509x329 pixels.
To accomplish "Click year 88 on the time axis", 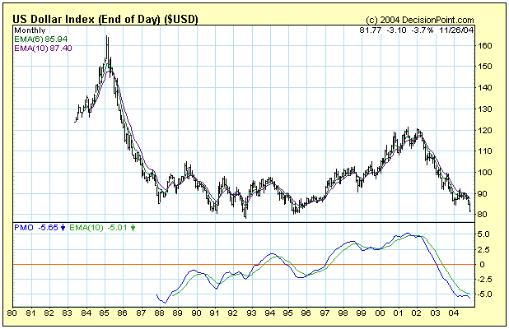I will 160,313.
